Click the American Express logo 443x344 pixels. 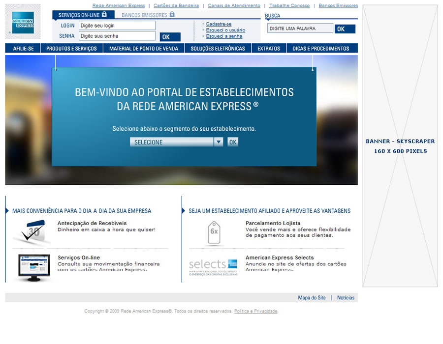[23, 22]
